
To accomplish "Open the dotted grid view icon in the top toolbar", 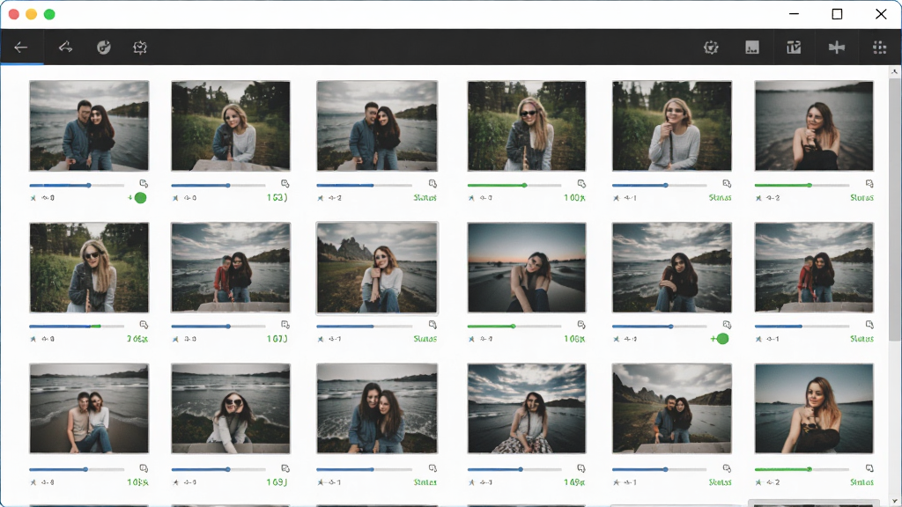I will tap(880, 48).
